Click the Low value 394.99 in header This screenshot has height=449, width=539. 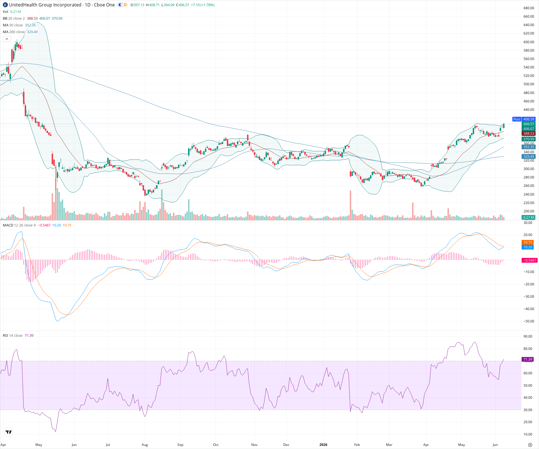(x=169, y=5)
